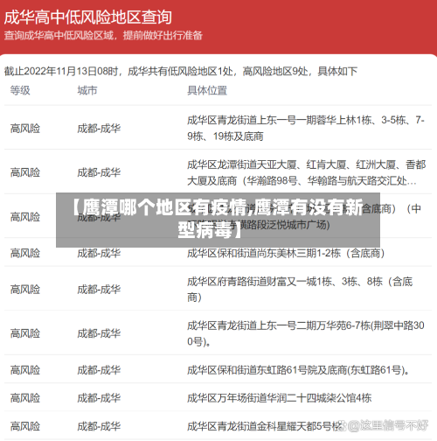The height and width of the screenshot is (441, 437).
Task: Select 成都-成华 in the 万华苑6-7栋 row
Action: 99,333
